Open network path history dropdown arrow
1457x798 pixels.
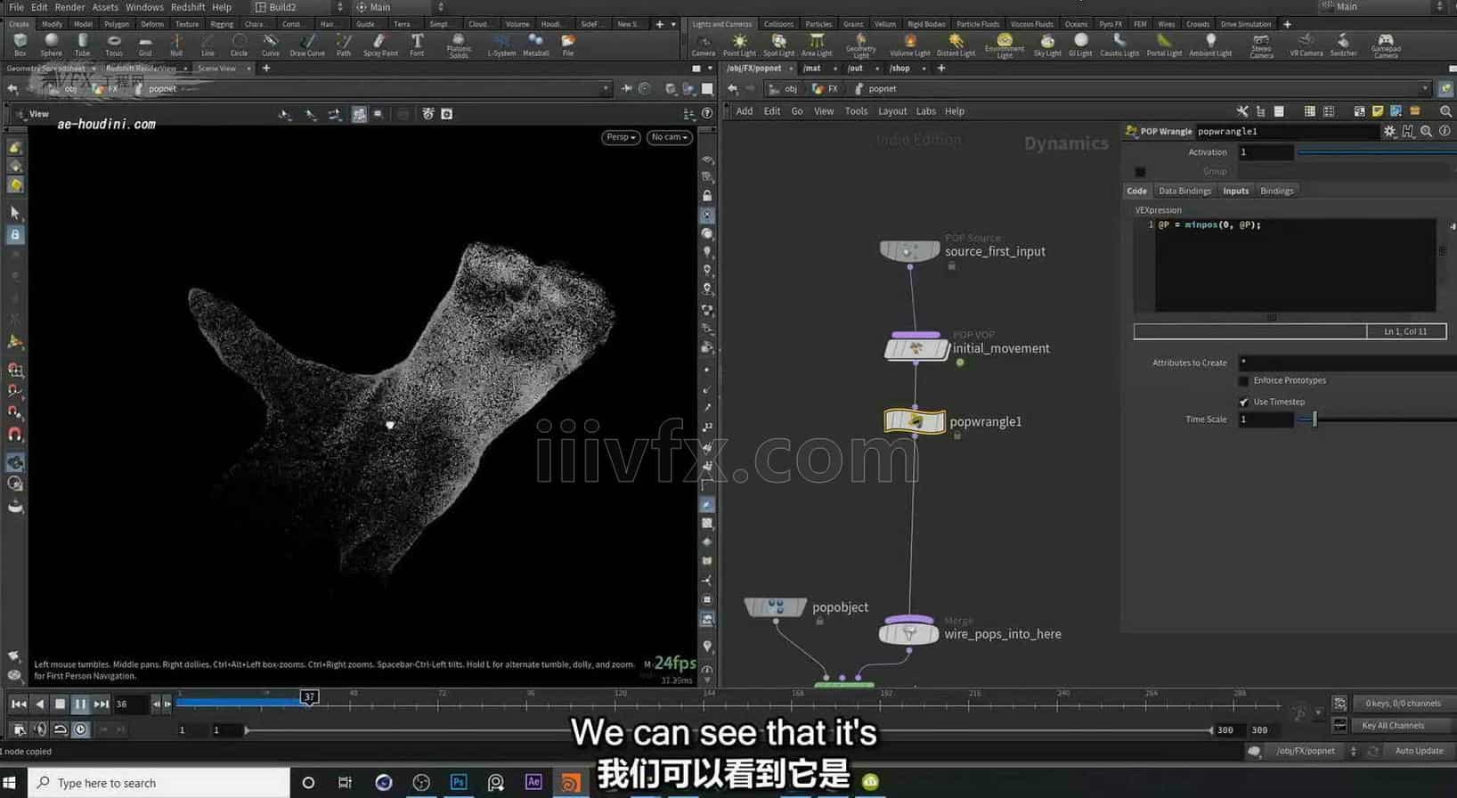tap(1425, 88)
